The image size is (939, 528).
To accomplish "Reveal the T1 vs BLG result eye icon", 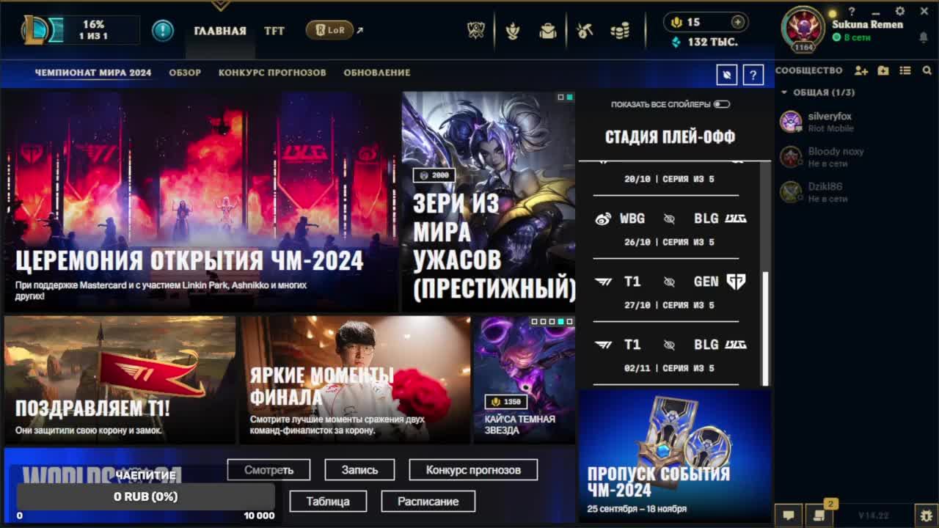I will (669, 345).
